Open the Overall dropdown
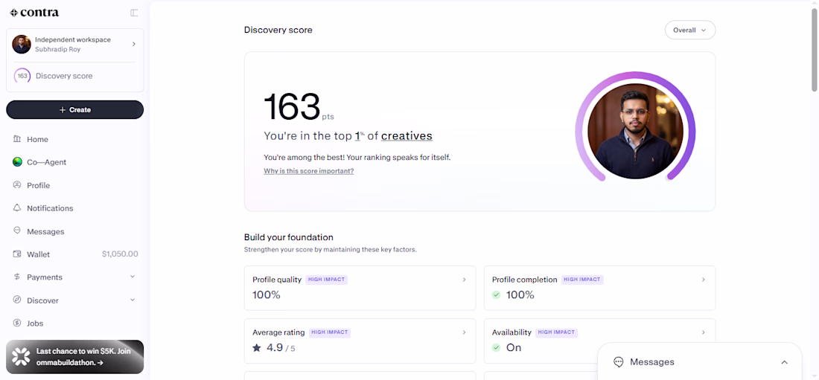This screenshot has width=819, height=380. 690,30
